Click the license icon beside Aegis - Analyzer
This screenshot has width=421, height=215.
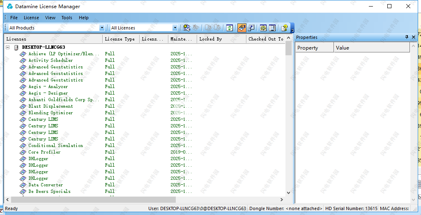pyautogui.click(x=23, y=87)
